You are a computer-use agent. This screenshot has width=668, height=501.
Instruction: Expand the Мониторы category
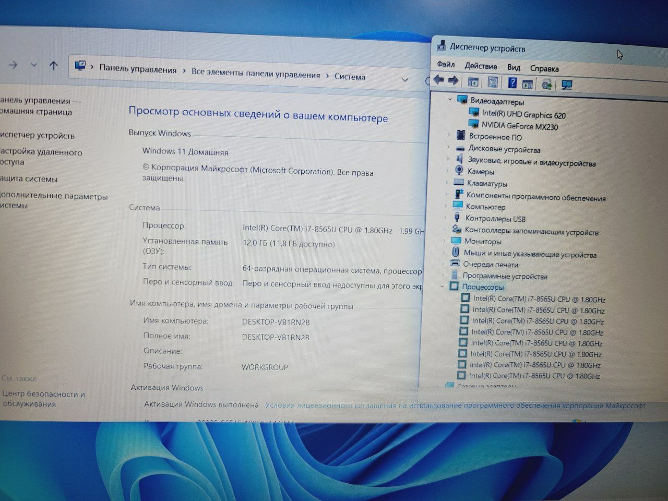[x=444, y=241]
